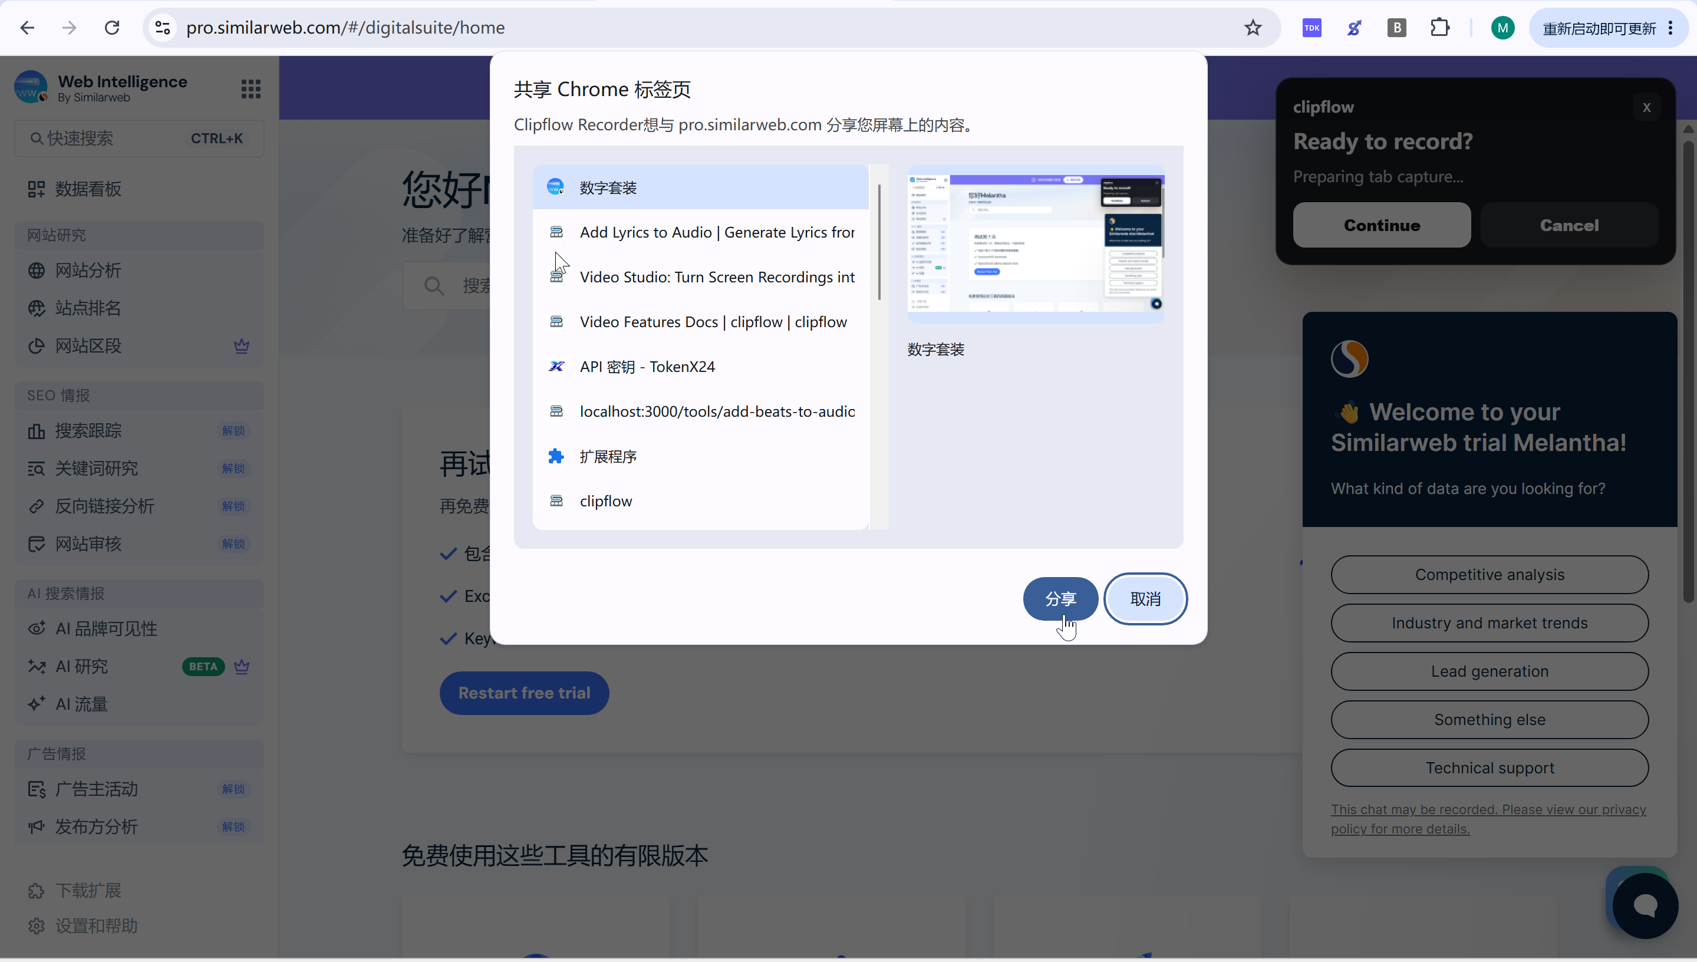Select the API 密钥 - TokenX24 tab
Viewport: 1697px width, 962px height.
(x=700, y=367)
